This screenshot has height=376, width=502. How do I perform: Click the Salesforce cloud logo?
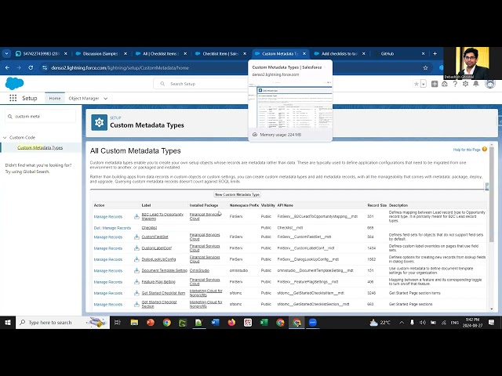(x=14, y=84)
